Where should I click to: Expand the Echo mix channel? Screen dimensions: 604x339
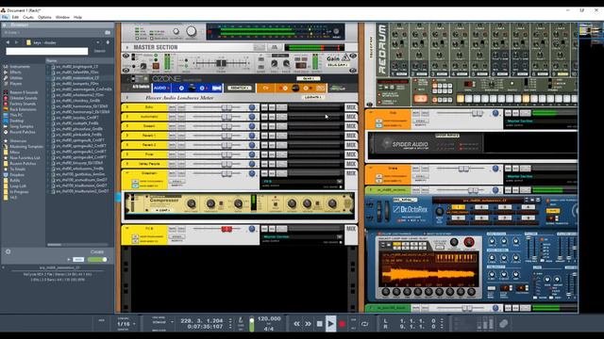[x=127, y=107]
